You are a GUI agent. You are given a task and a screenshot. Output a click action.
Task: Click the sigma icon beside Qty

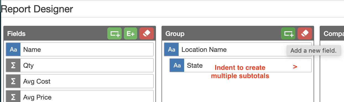[x=13, y=66]
